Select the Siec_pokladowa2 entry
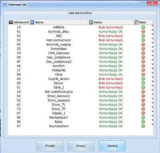This screenshot has height=153, width=160. (59, 61)
